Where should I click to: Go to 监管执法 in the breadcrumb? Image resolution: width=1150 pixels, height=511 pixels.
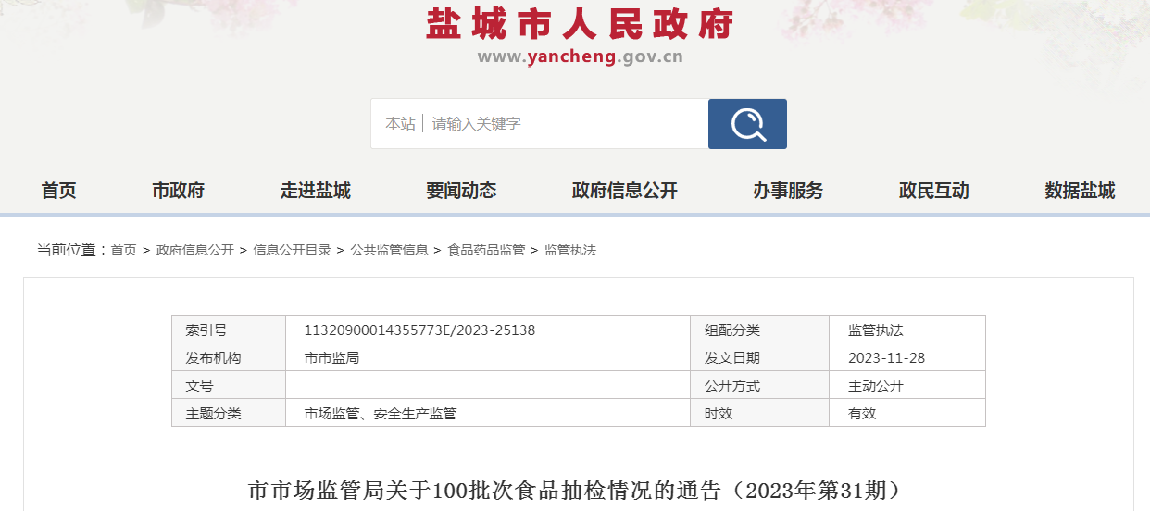[x=570, y=250]
